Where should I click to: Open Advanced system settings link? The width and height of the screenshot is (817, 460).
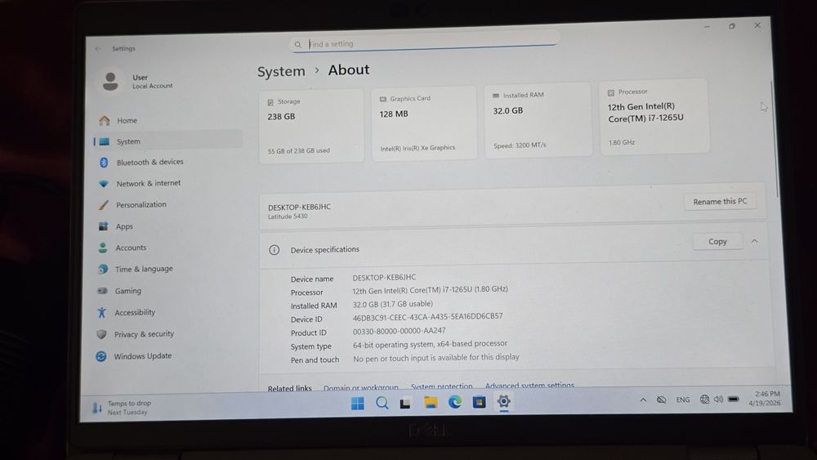click(529, 385)
